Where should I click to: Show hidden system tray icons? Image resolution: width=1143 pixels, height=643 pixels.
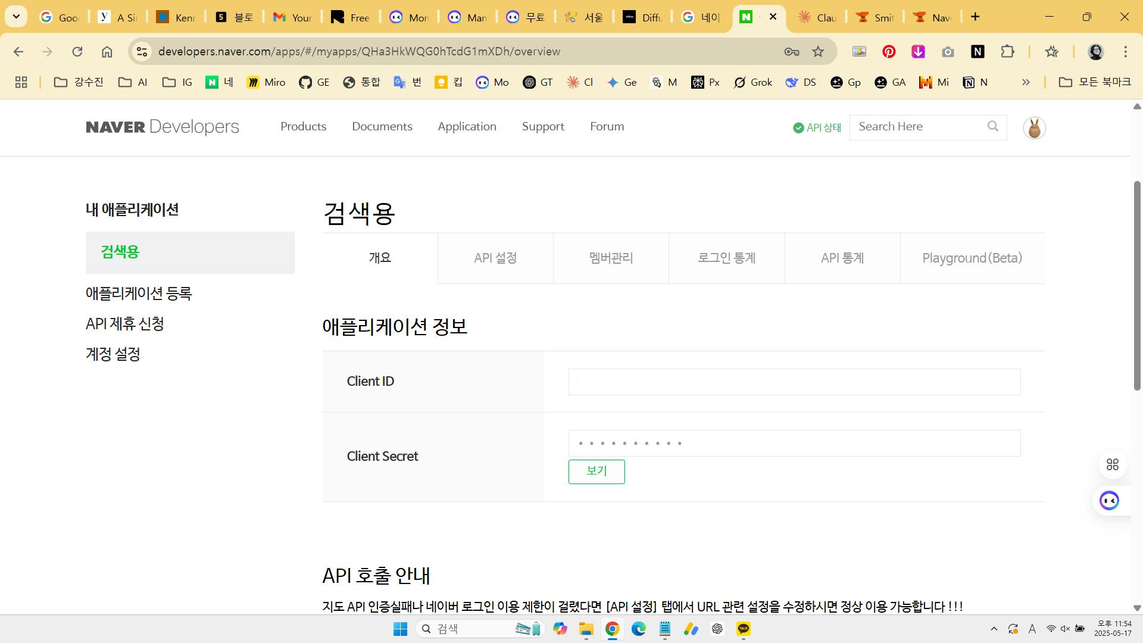(994, 629)
